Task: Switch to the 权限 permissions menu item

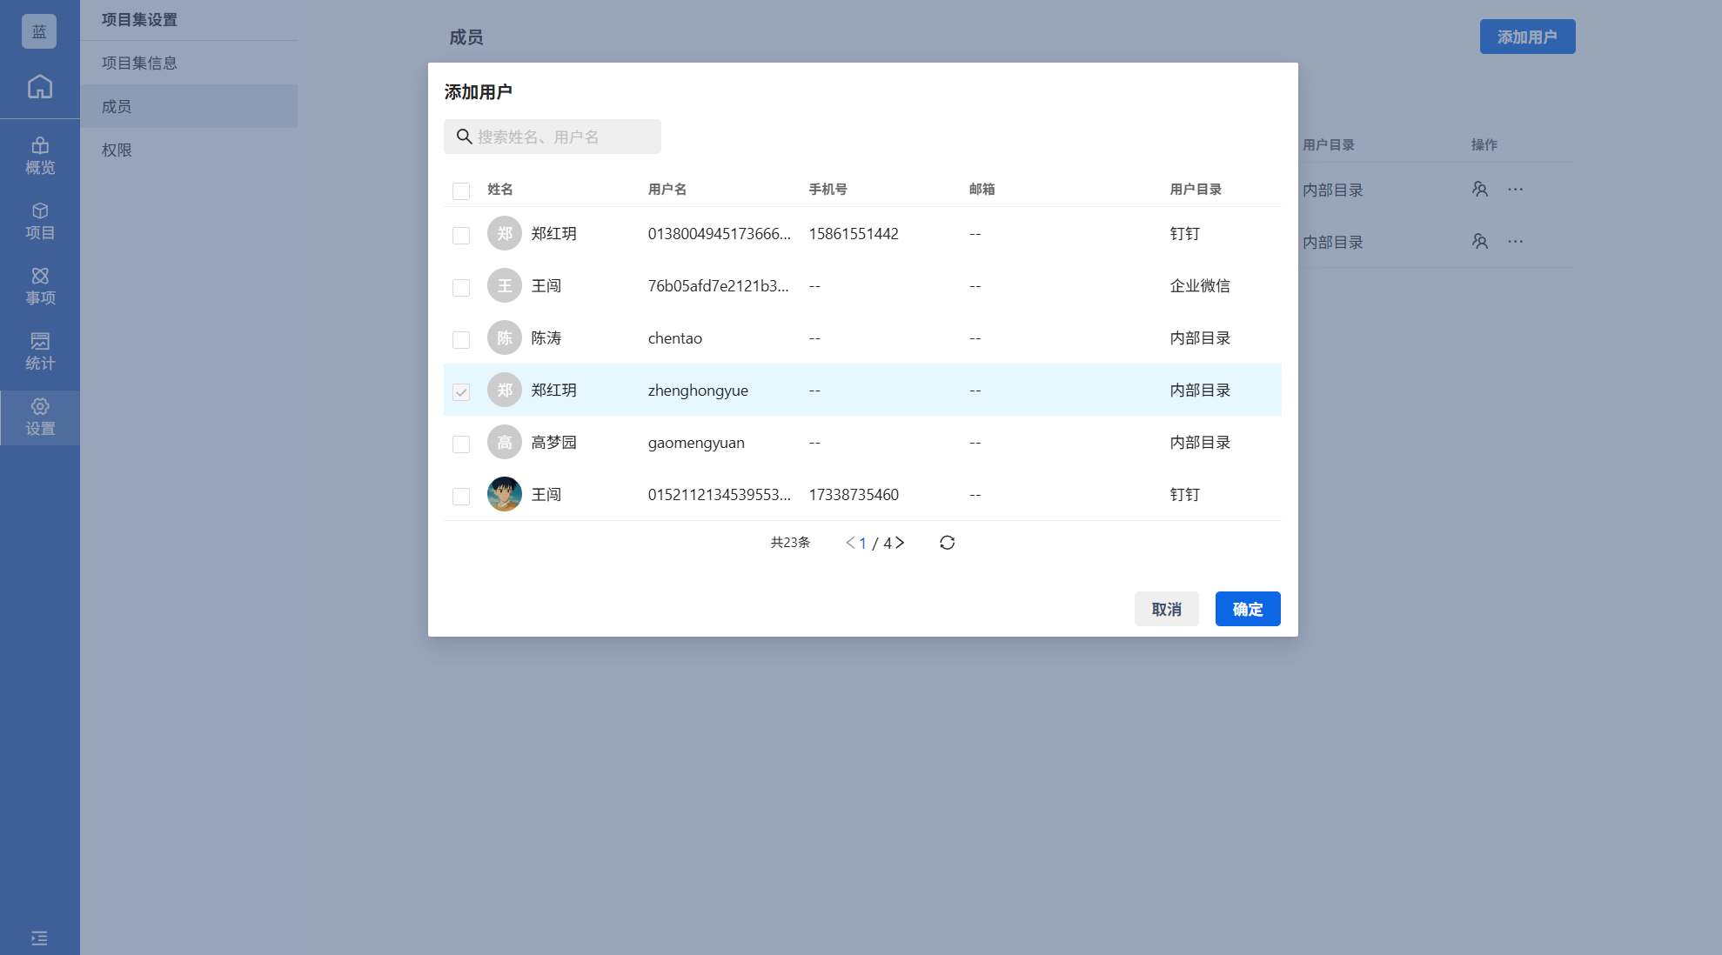Action: [x=117, y=150]
